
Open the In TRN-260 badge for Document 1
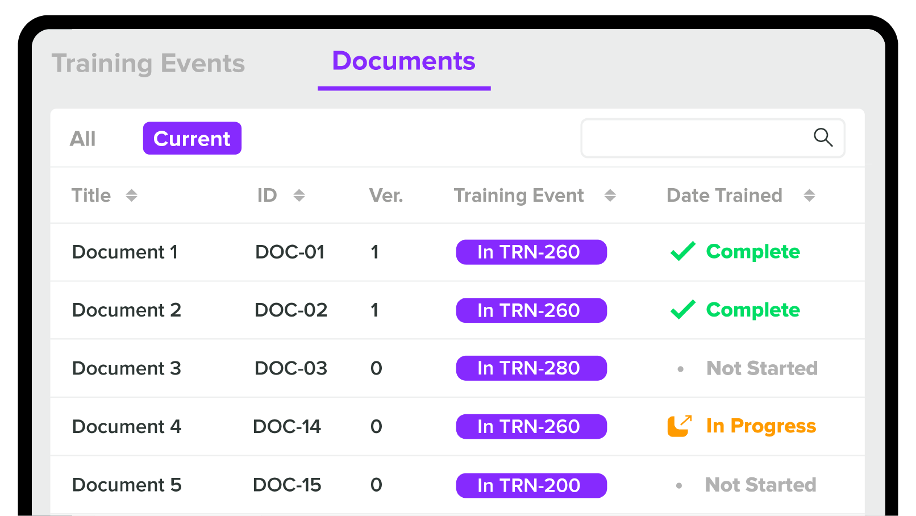click(531, 252)
